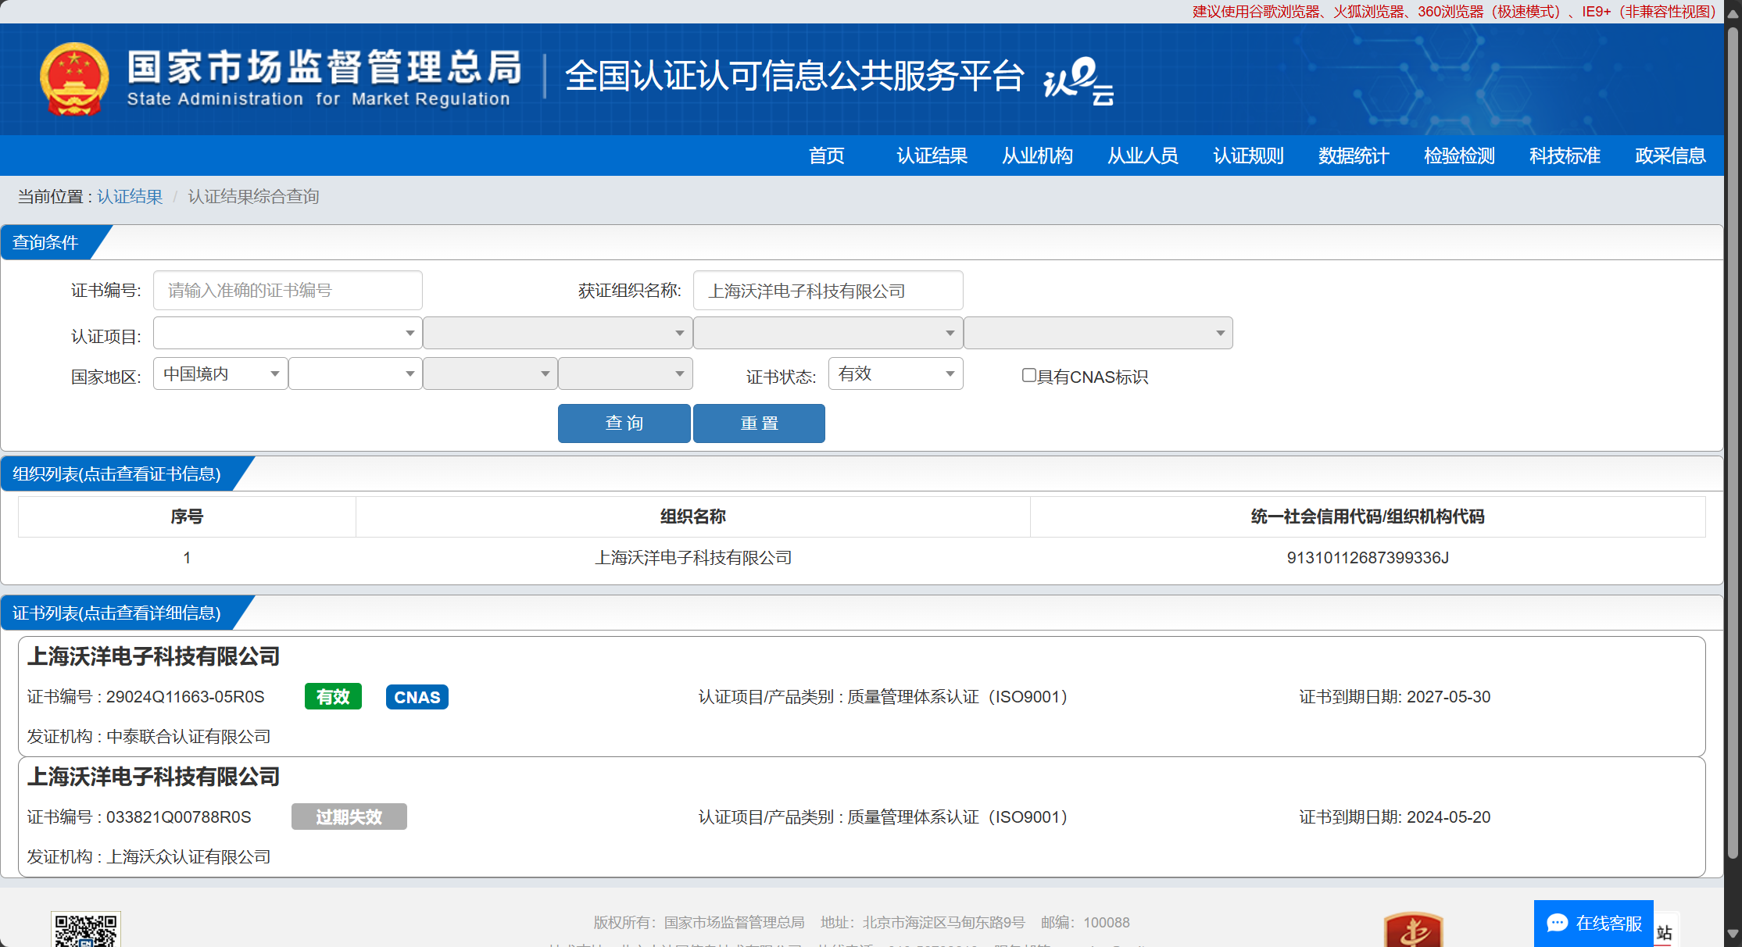Enable the 具有CNAS标识 checkbox
This screenshot has width=1742, height=947.
point(1029,376)
